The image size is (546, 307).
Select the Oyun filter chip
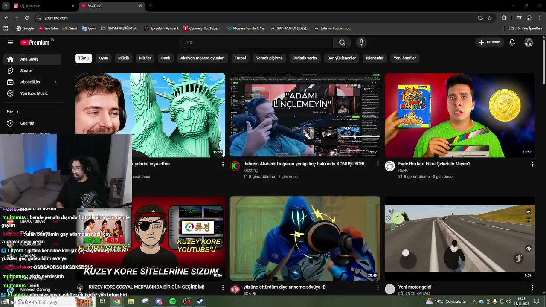pyautogui.click(x=104, y=58)
